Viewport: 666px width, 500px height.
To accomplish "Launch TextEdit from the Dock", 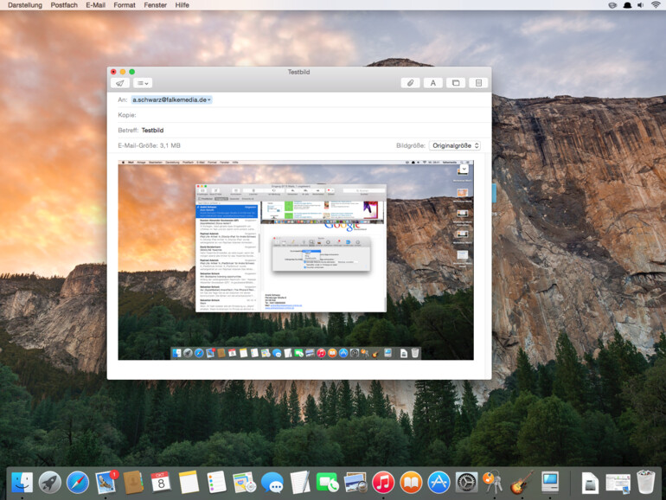I will [300, 483].
